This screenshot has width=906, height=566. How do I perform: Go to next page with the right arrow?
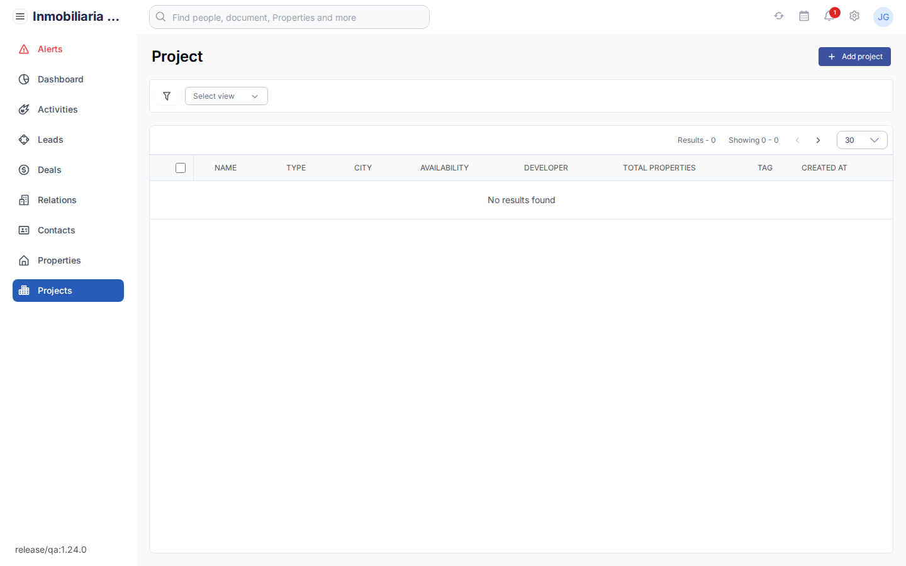point(818,140)
